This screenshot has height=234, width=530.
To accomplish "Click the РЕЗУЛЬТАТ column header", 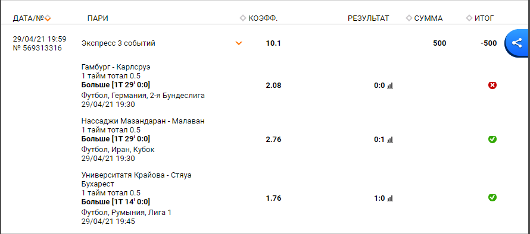I will (x=369, y=18).
